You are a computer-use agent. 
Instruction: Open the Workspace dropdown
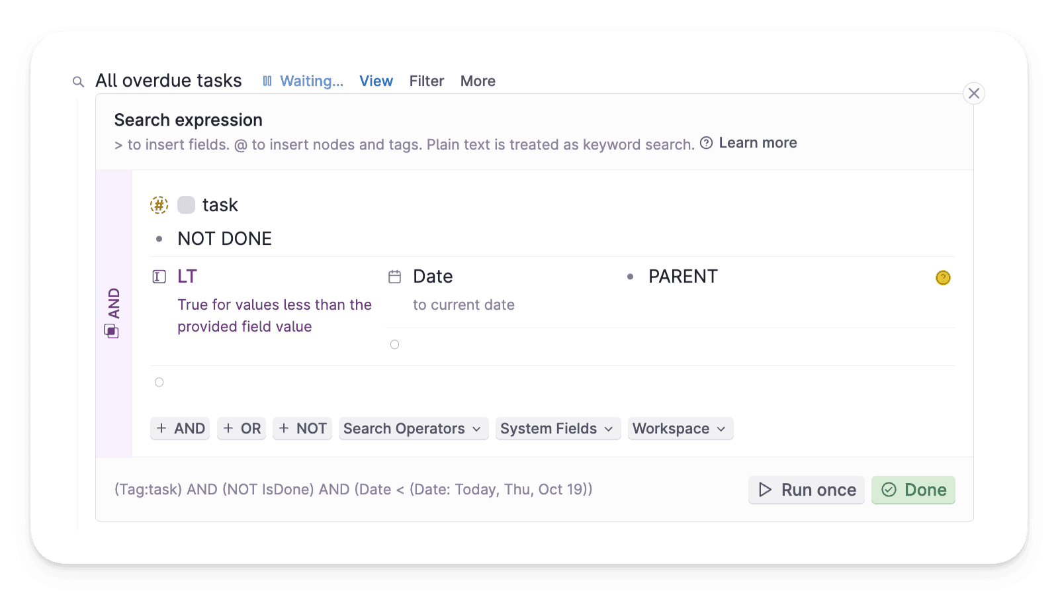coord(680,429)
